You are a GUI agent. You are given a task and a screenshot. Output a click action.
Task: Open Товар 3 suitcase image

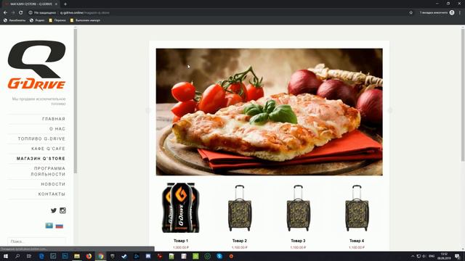pyautogui.click(x=298, y=208)
